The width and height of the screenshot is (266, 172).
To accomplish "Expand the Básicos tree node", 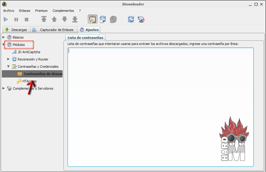I will point(4,37).
